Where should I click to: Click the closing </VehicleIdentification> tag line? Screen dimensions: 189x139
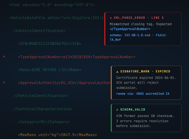click(41, 96)
